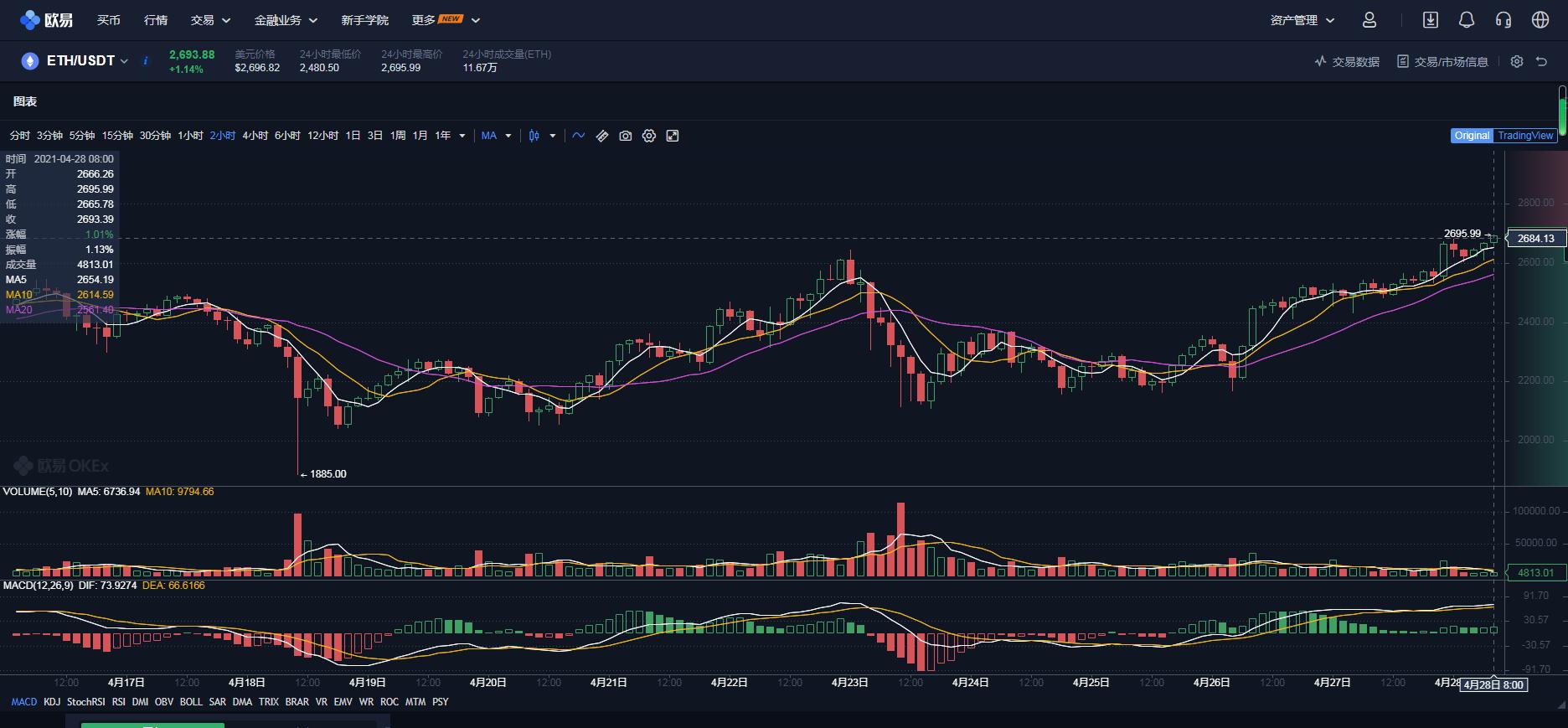Open notifications bell icon
The width and height of the screenshot is (1568, 728).
tap(1466, 20)
